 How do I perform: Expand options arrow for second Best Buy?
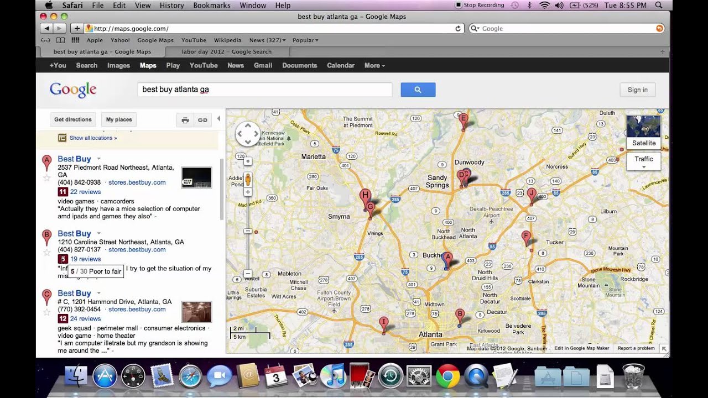tap(99, 233)
